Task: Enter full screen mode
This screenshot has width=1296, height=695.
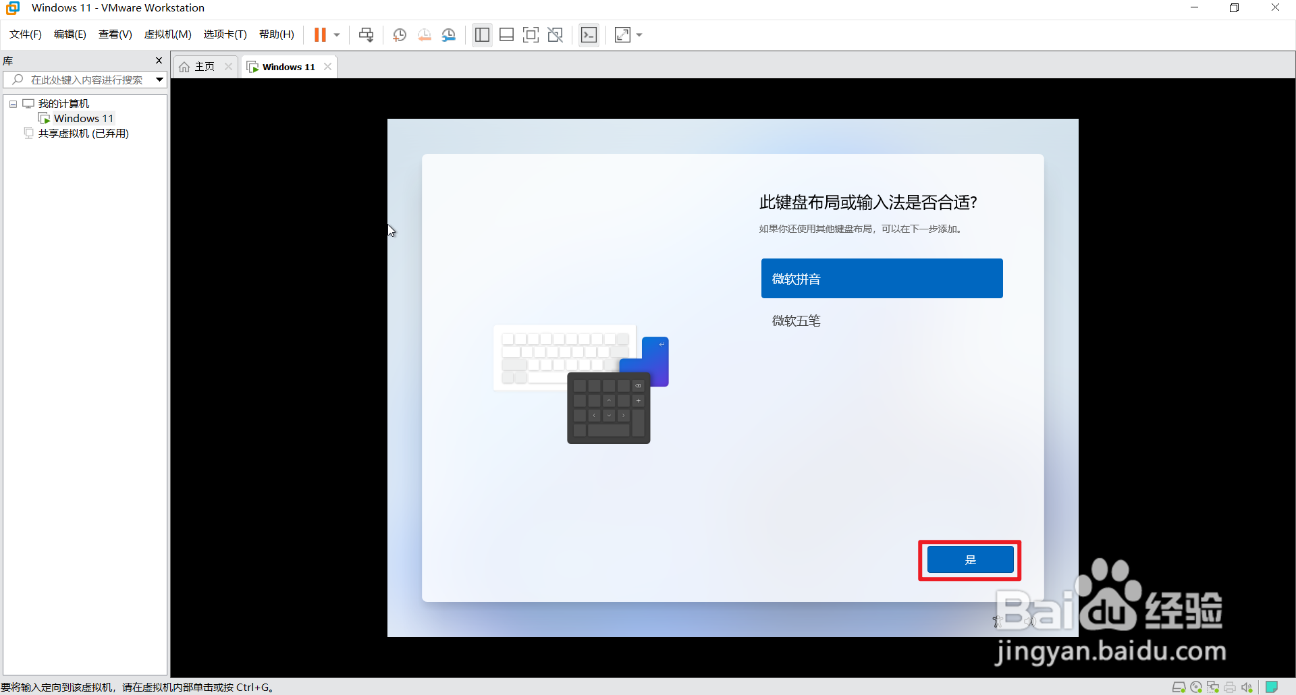Action: pos(531,34)
